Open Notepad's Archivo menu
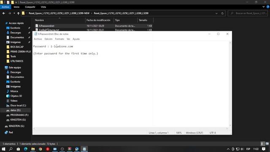The width and height of the screenshot is (270, 152). [x=38, y=39]
